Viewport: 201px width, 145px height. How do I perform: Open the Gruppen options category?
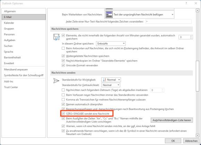9,29
